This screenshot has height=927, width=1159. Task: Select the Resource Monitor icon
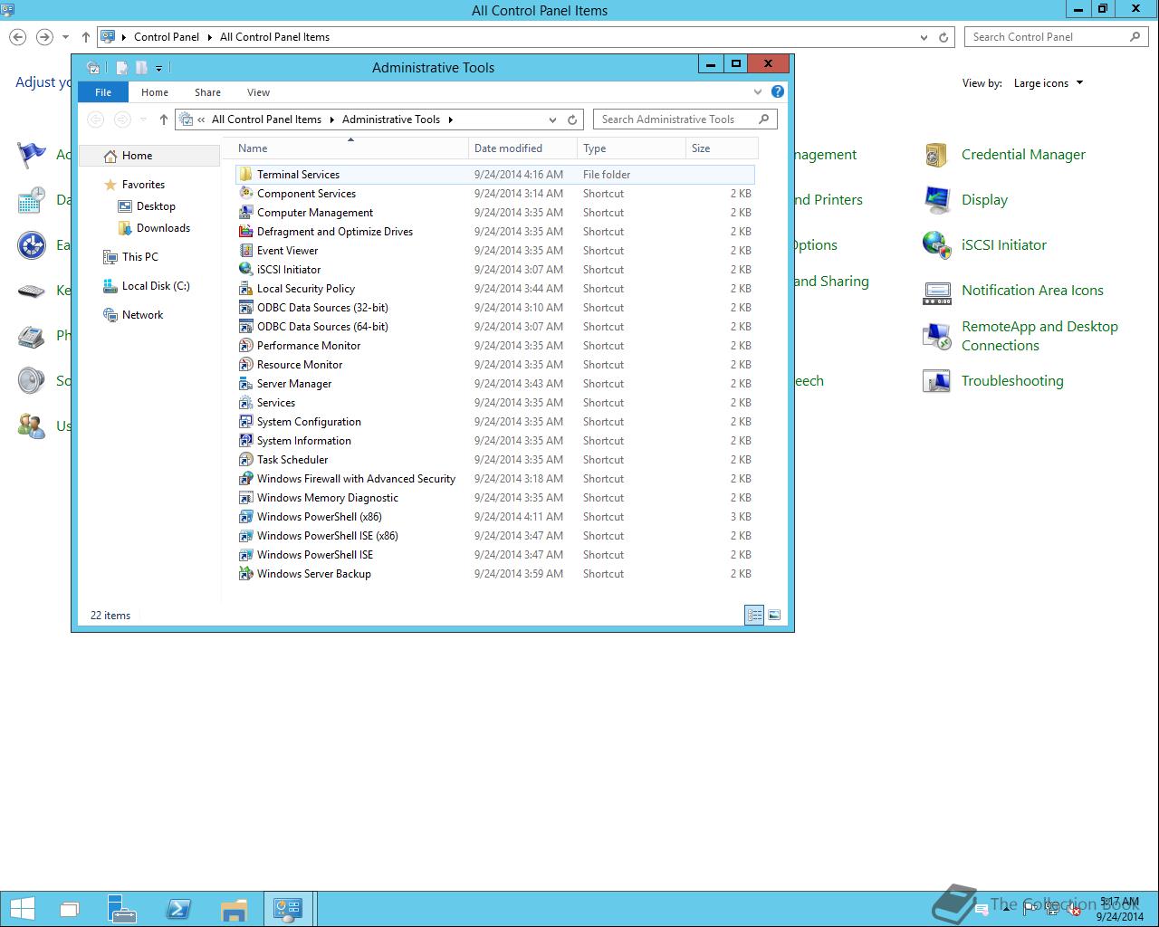click(245, 364)
